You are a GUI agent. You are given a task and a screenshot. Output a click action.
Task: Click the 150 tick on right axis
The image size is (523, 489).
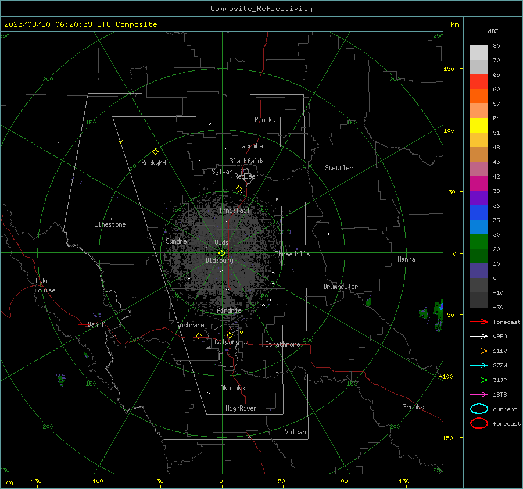tap(449, 69)
